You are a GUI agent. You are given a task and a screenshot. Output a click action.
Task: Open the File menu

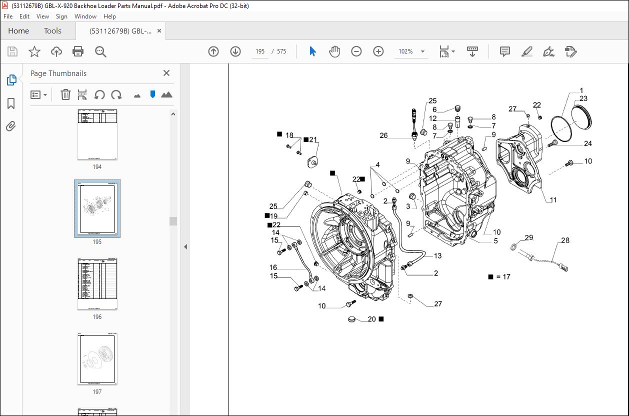(x=8, y=16)
